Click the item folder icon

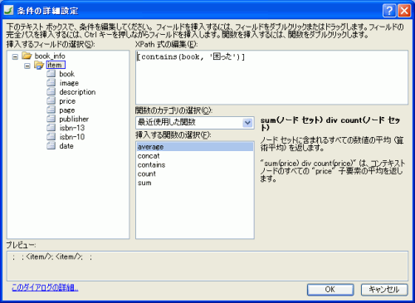click(x=39, y=65)
